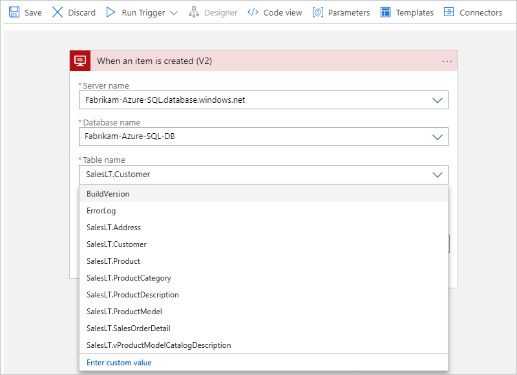
Task: Open Code view using its icon
Action: pyautogui.click(x=252, y=12)
